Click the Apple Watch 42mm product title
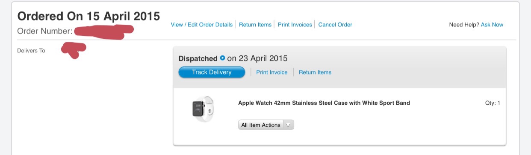 point(324,103)
